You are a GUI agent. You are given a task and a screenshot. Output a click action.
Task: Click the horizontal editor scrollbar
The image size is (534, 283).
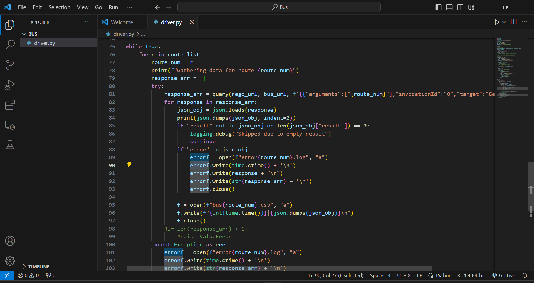[279, 268]
